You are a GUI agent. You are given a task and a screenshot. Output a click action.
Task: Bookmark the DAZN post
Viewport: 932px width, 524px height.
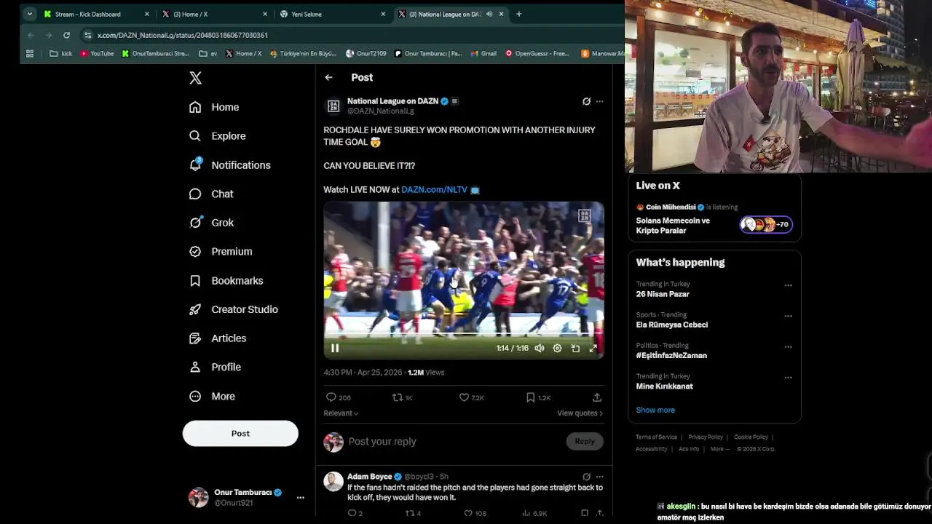pos(531,397)
